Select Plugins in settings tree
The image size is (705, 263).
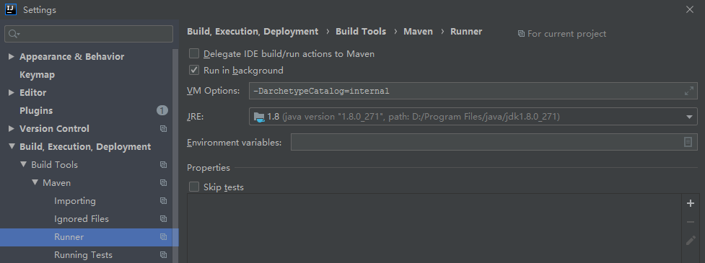[x=36, y=110]
